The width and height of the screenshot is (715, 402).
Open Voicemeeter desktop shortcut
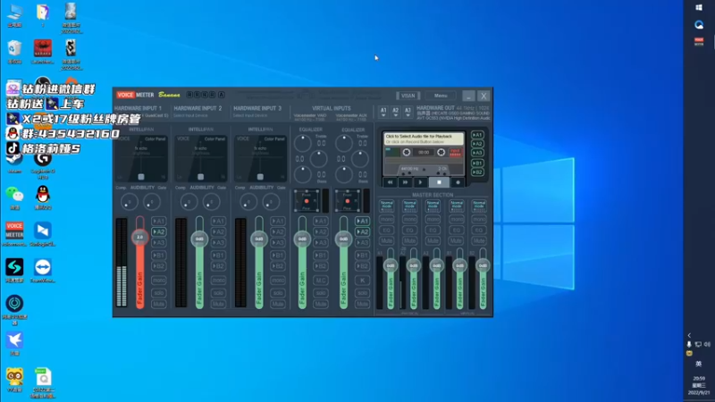[14, 233]
